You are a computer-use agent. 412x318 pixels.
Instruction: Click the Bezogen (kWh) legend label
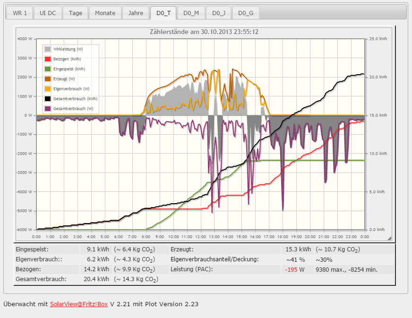pyautogui.click(x=67, y=59)
